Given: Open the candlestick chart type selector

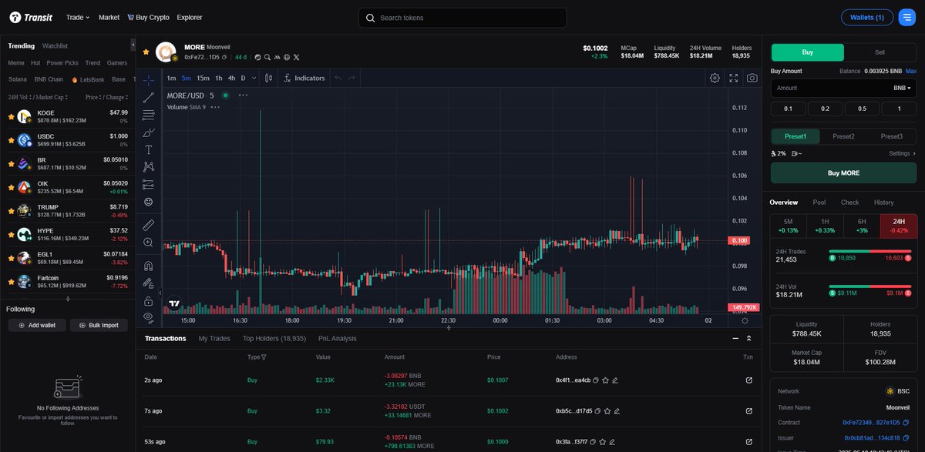Looking at the screenshot, I should pos(268,78).
